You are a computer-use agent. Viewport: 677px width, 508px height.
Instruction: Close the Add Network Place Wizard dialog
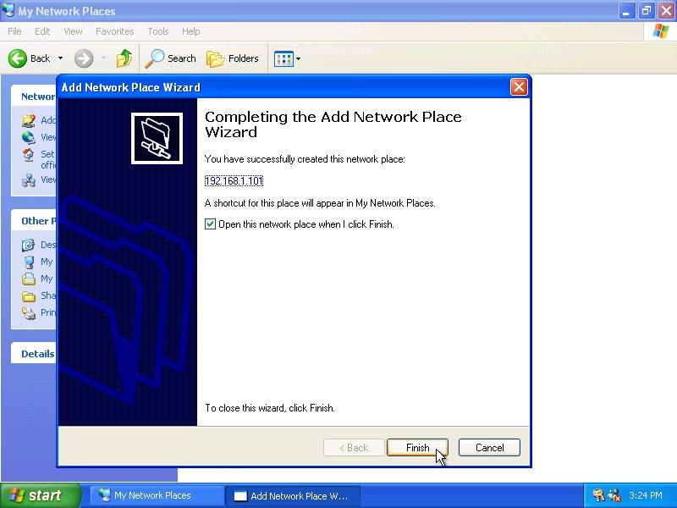(x=519, y=87)
